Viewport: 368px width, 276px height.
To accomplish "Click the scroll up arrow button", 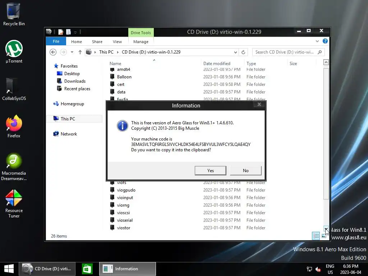I will click(x=326, y=62).
